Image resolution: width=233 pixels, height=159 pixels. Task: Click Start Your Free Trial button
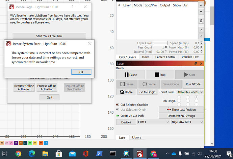(x=49, y=36)
